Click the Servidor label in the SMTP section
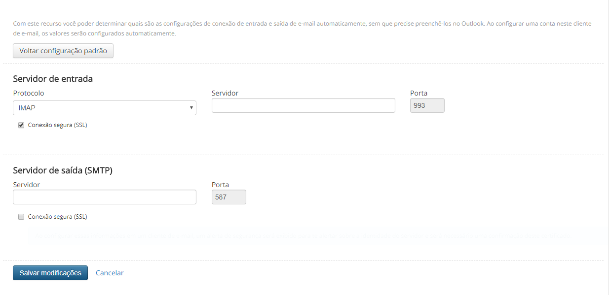The height and width of the screenshot is (295, 610). 27,185
